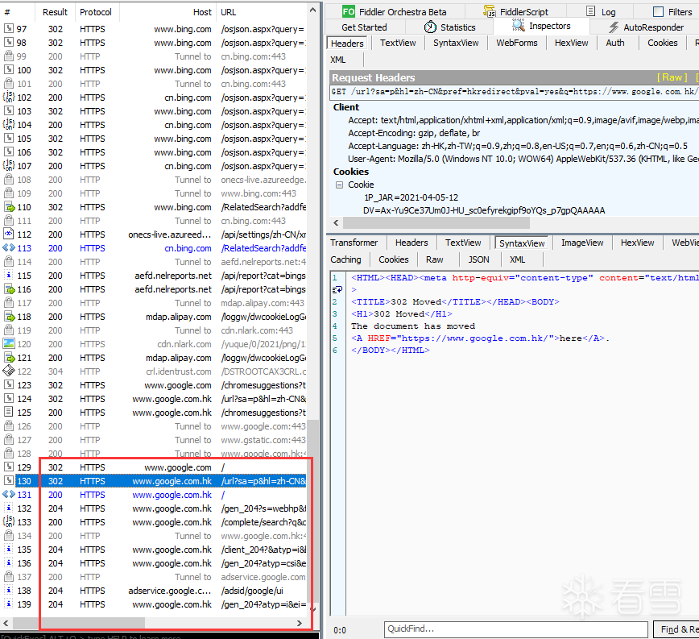Click the POST icon of session 118

pos(9,316)
